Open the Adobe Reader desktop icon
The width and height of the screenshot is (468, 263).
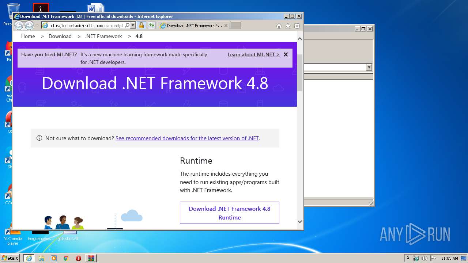[41, 8]
